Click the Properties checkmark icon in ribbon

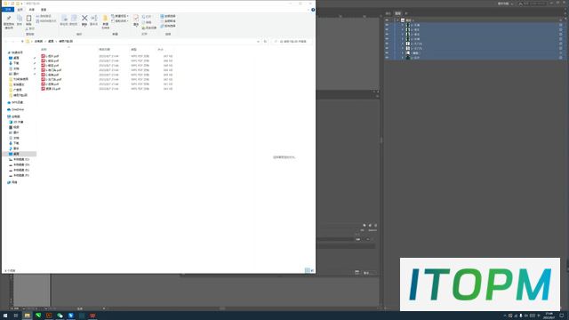click(136, 20)
